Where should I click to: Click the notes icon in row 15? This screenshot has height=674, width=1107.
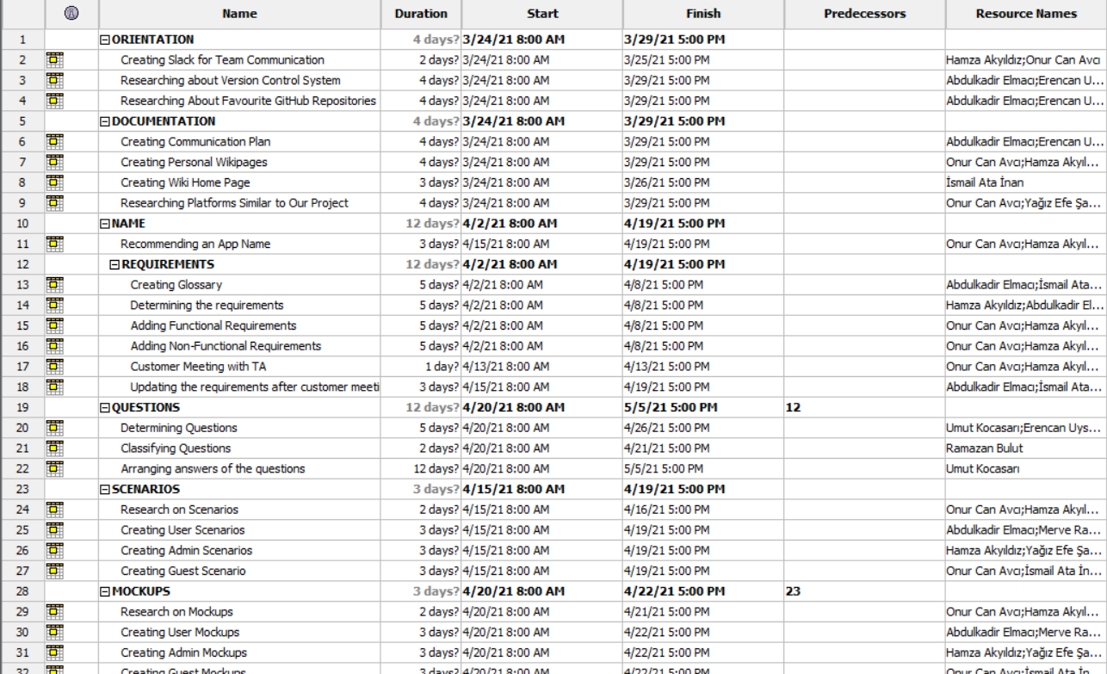click(x=54, y=326)
